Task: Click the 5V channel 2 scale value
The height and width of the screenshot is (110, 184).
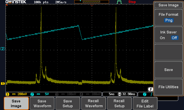Action: point(47,94)
